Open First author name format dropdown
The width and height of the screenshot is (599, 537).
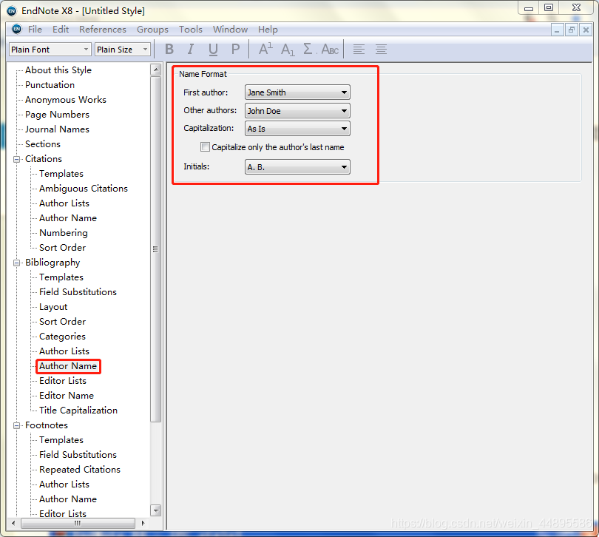tap(297, 92)
